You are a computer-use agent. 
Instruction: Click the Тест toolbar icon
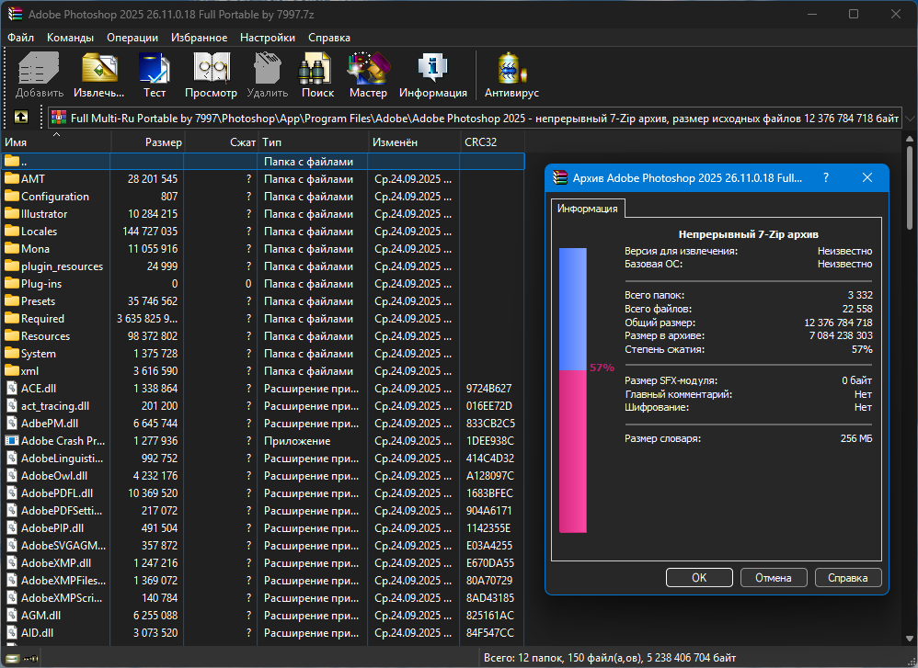[x=155, y=74]
